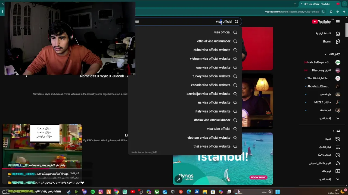Open site settings icon in address bar
The height and width of the screenshot is (195, 348).
(x=323, y=12)
